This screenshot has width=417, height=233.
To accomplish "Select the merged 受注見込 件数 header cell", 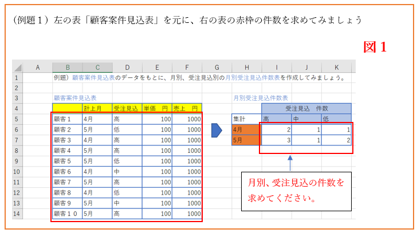I will pyautogui.click(x=306, y=108).
